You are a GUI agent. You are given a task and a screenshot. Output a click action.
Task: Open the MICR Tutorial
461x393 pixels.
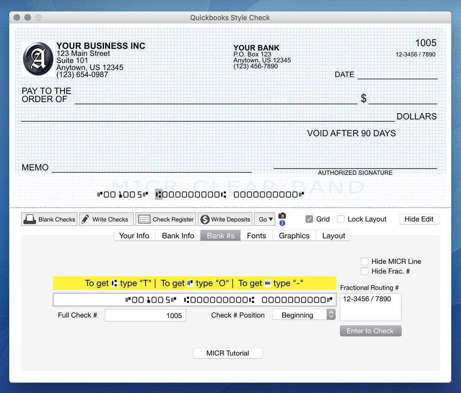228,353
